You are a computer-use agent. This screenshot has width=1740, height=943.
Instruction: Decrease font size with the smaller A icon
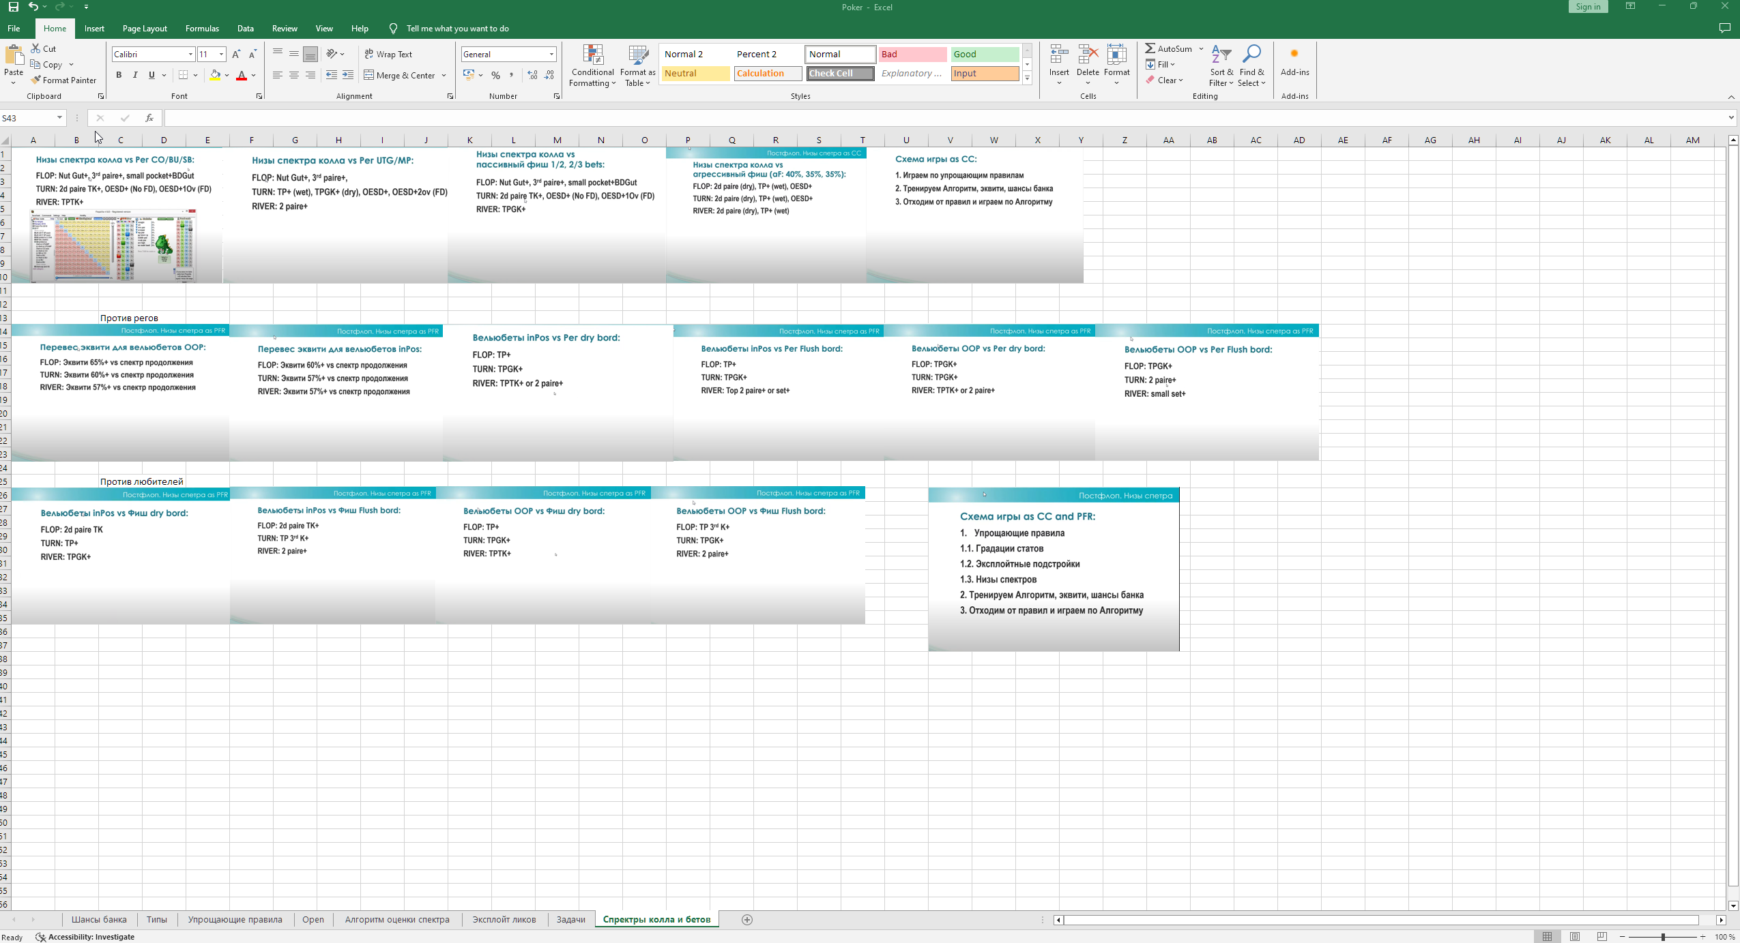[x=252, y=54]
